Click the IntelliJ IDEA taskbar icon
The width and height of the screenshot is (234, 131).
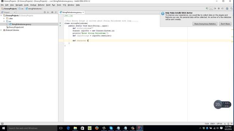pos(140,128)
